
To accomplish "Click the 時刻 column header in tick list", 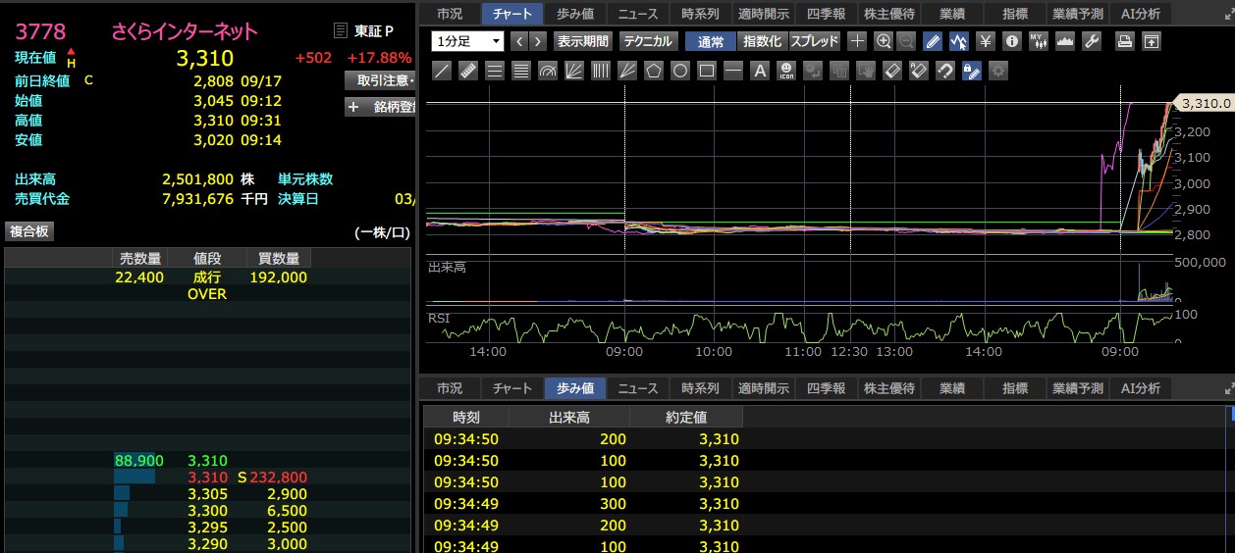I will [x=466, y=417].
